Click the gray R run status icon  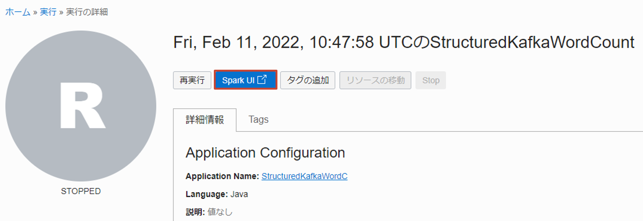[81, 106]
